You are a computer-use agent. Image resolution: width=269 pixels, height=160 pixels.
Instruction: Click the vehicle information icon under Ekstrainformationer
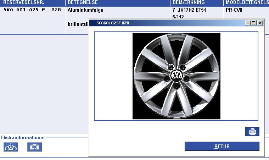[11, 147]
